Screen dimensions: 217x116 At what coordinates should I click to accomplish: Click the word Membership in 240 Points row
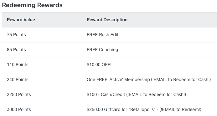(x=137, y=80)
